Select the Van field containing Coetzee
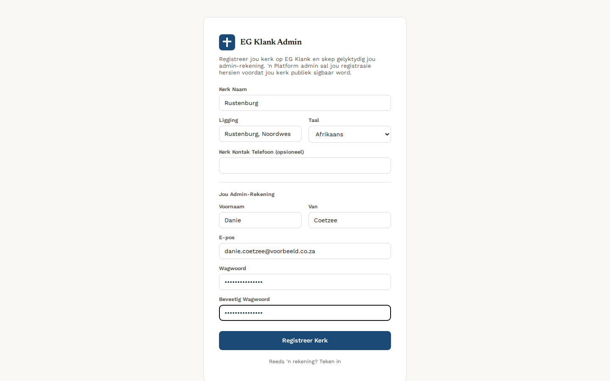 pyautogui.click(x=349, y=220)
